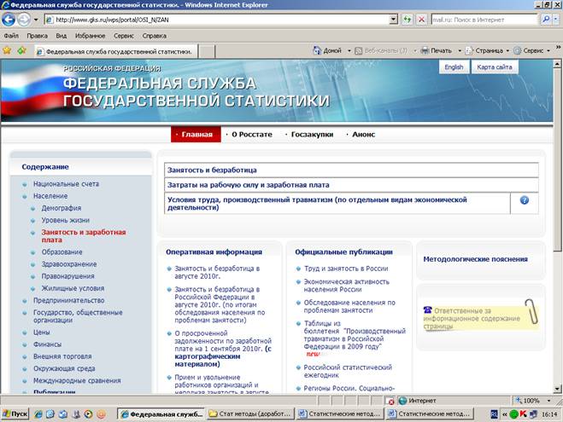Open the Справка menu
The image size is (563, 422).
(x=155, y=36)
